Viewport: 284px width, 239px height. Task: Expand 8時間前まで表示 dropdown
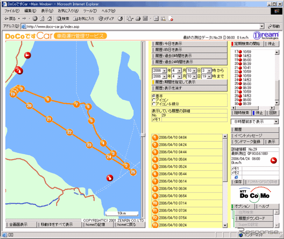[276, 122]
